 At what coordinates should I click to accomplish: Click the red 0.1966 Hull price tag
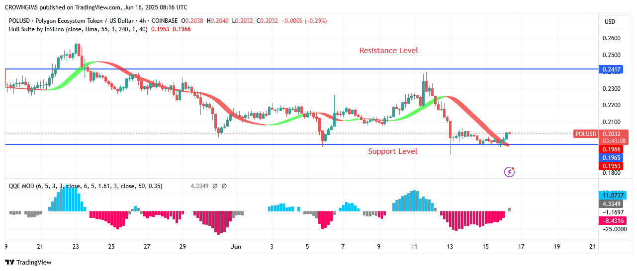[x=612, y=149]
